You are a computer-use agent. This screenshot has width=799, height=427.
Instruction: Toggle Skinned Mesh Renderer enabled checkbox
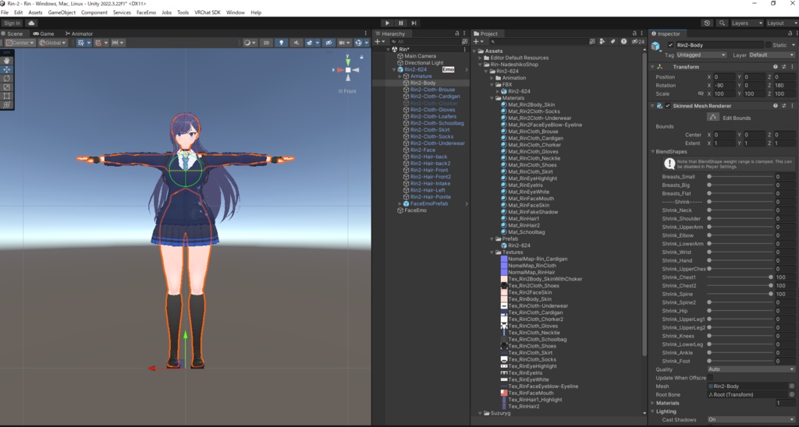coord(668,106)
